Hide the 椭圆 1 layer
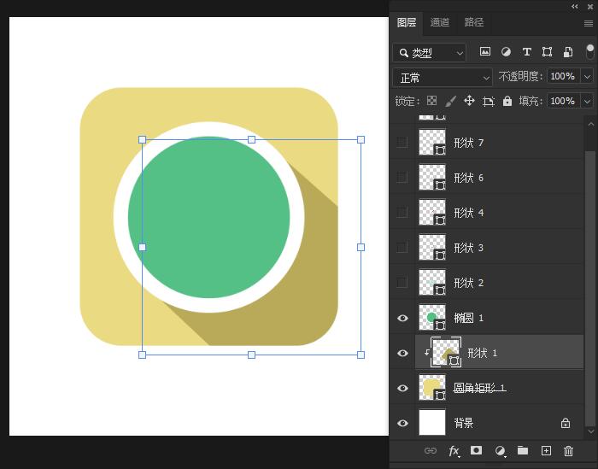The height and width of the screenshot is (469, 598). click(x=402, y=318)
